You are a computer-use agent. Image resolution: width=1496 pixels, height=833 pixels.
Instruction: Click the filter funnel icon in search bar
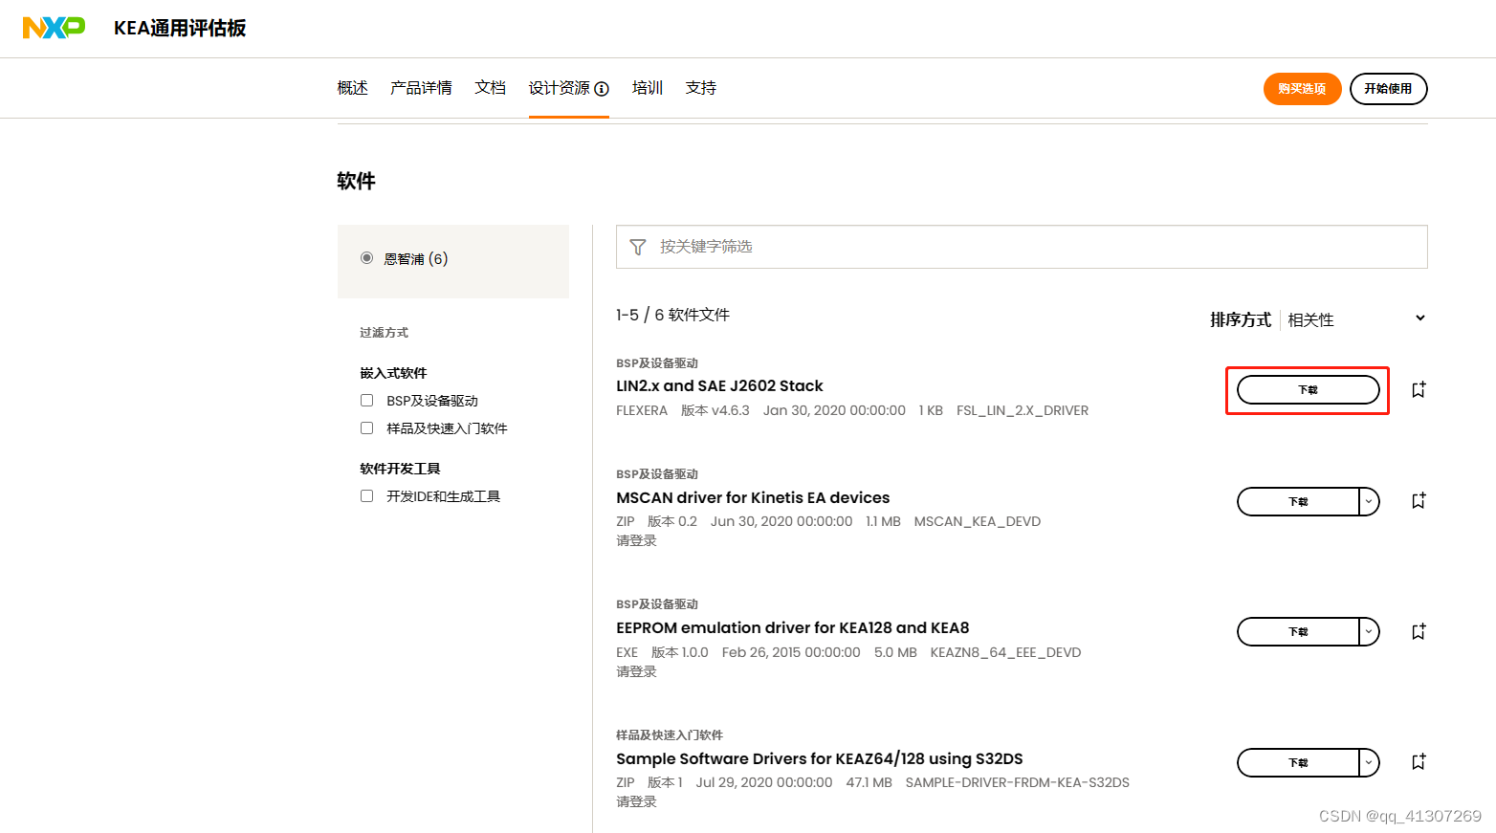638,247
